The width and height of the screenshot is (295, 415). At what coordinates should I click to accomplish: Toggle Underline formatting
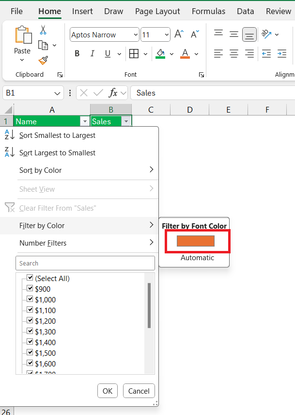tap(108, 54)
